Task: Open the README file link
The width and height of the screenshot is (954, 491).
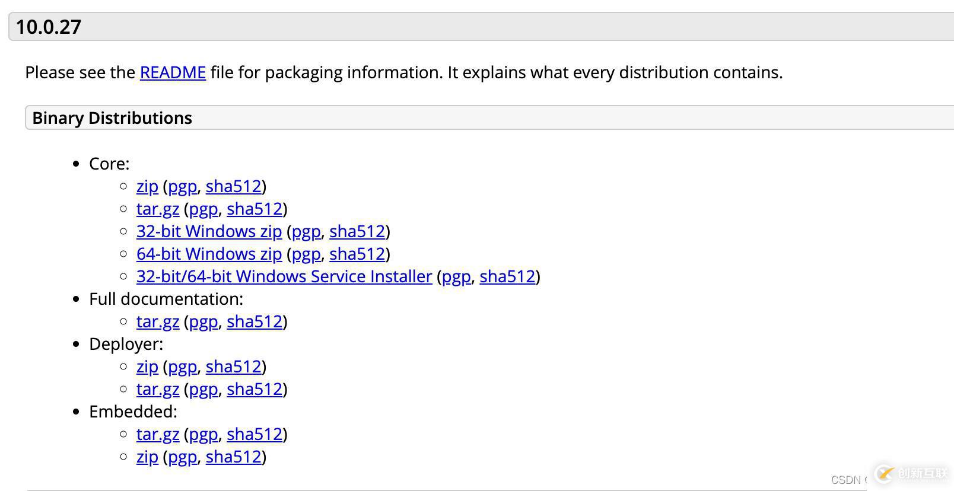Action: [x=173, y=72]
